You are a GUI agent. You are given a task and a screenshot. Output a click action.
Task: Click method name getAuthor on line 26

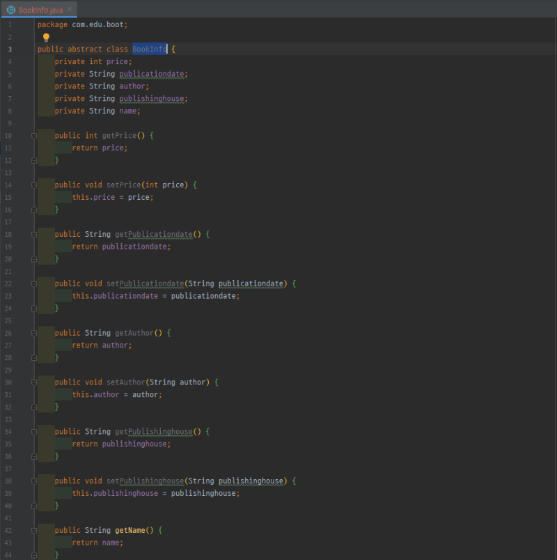[x=134, y=333]
